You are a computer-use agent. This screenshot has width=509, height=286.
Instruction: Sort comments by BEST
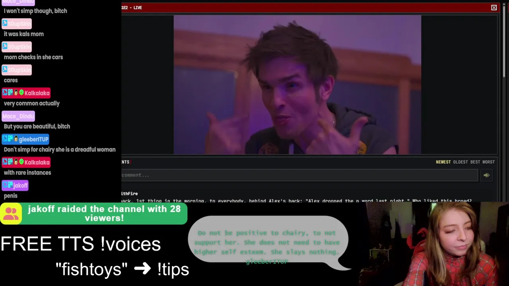pos(475,162)
